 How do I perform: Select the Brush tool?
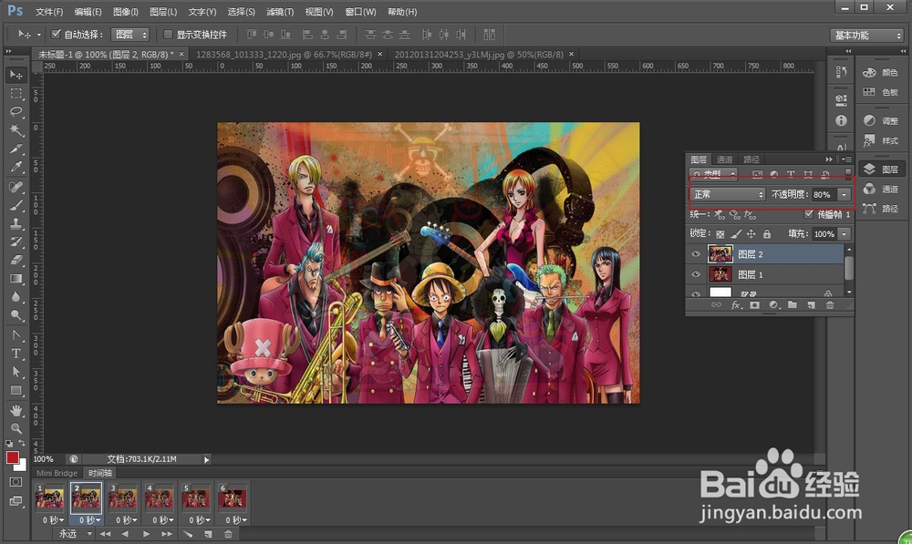click(x=16, y=205)
